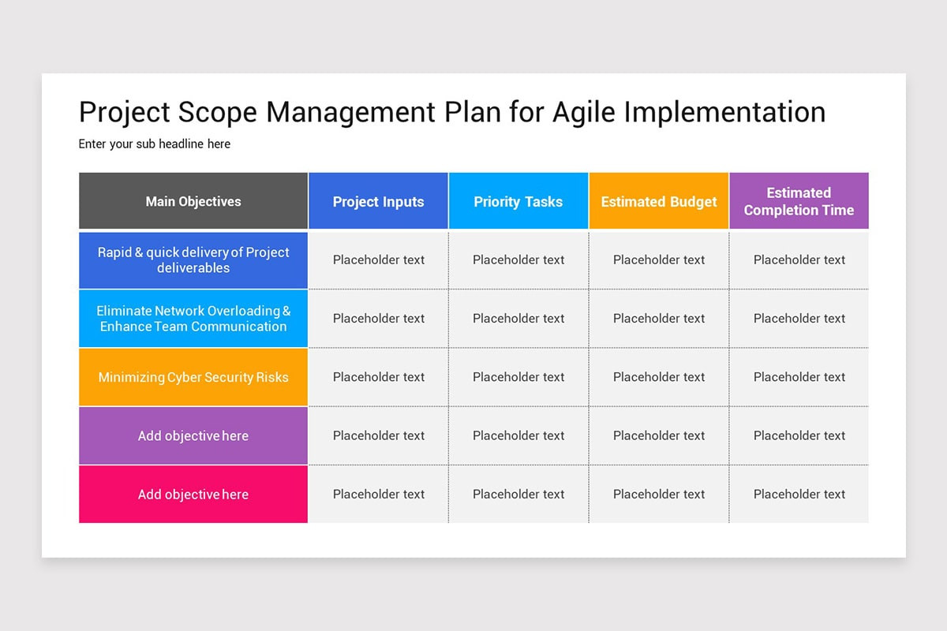Select Priority Tasks placeholder in Network Overloading row
Viewport: 947px width, 631px height.
[518, 319]
